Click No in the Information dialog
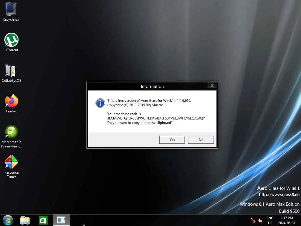The image size is (301, 226). (x=201, y=140)
